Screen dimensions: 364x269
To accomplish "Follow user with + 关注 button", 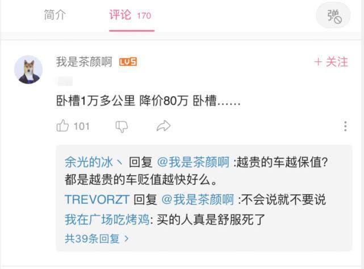I will tap(331, 62).
